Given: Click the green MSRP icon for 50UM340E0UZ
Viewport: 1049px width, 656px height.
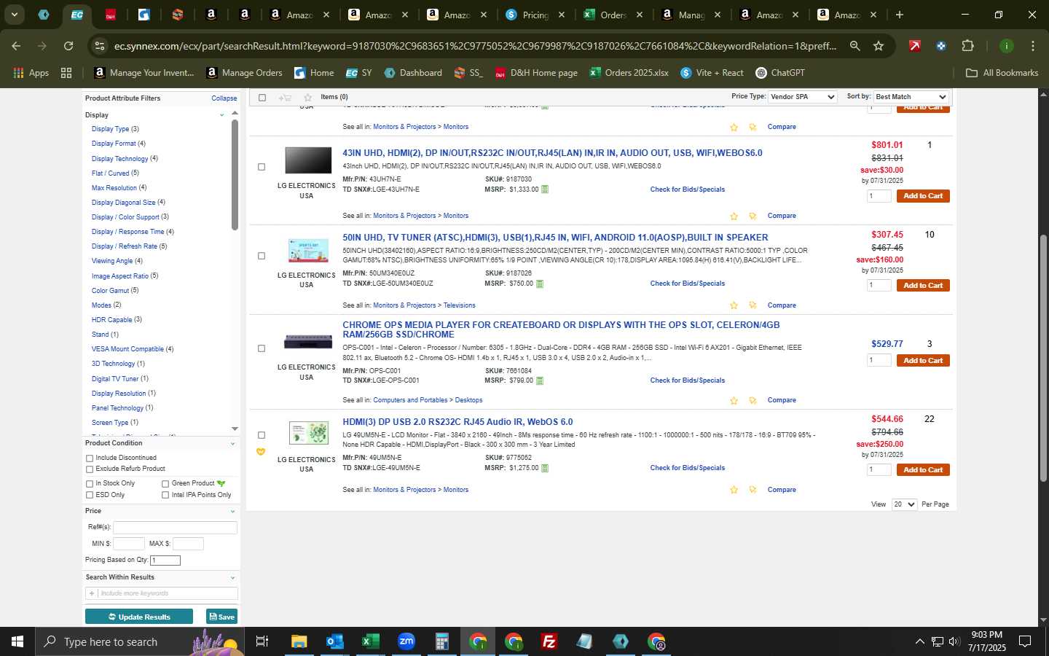Looking at the screenshot, I should click(540, 284).
